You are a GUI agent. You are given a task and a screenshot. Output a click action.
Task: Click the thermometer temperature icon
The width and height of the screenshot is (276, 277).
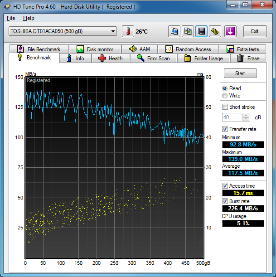pyautogui.click(x=128, y=31)
